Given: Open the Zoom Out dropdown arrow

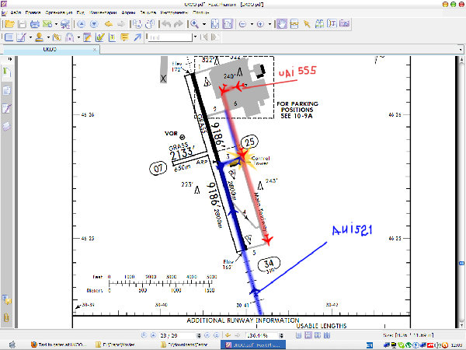Looking at the screenshot, I should [x=252, y=24].
